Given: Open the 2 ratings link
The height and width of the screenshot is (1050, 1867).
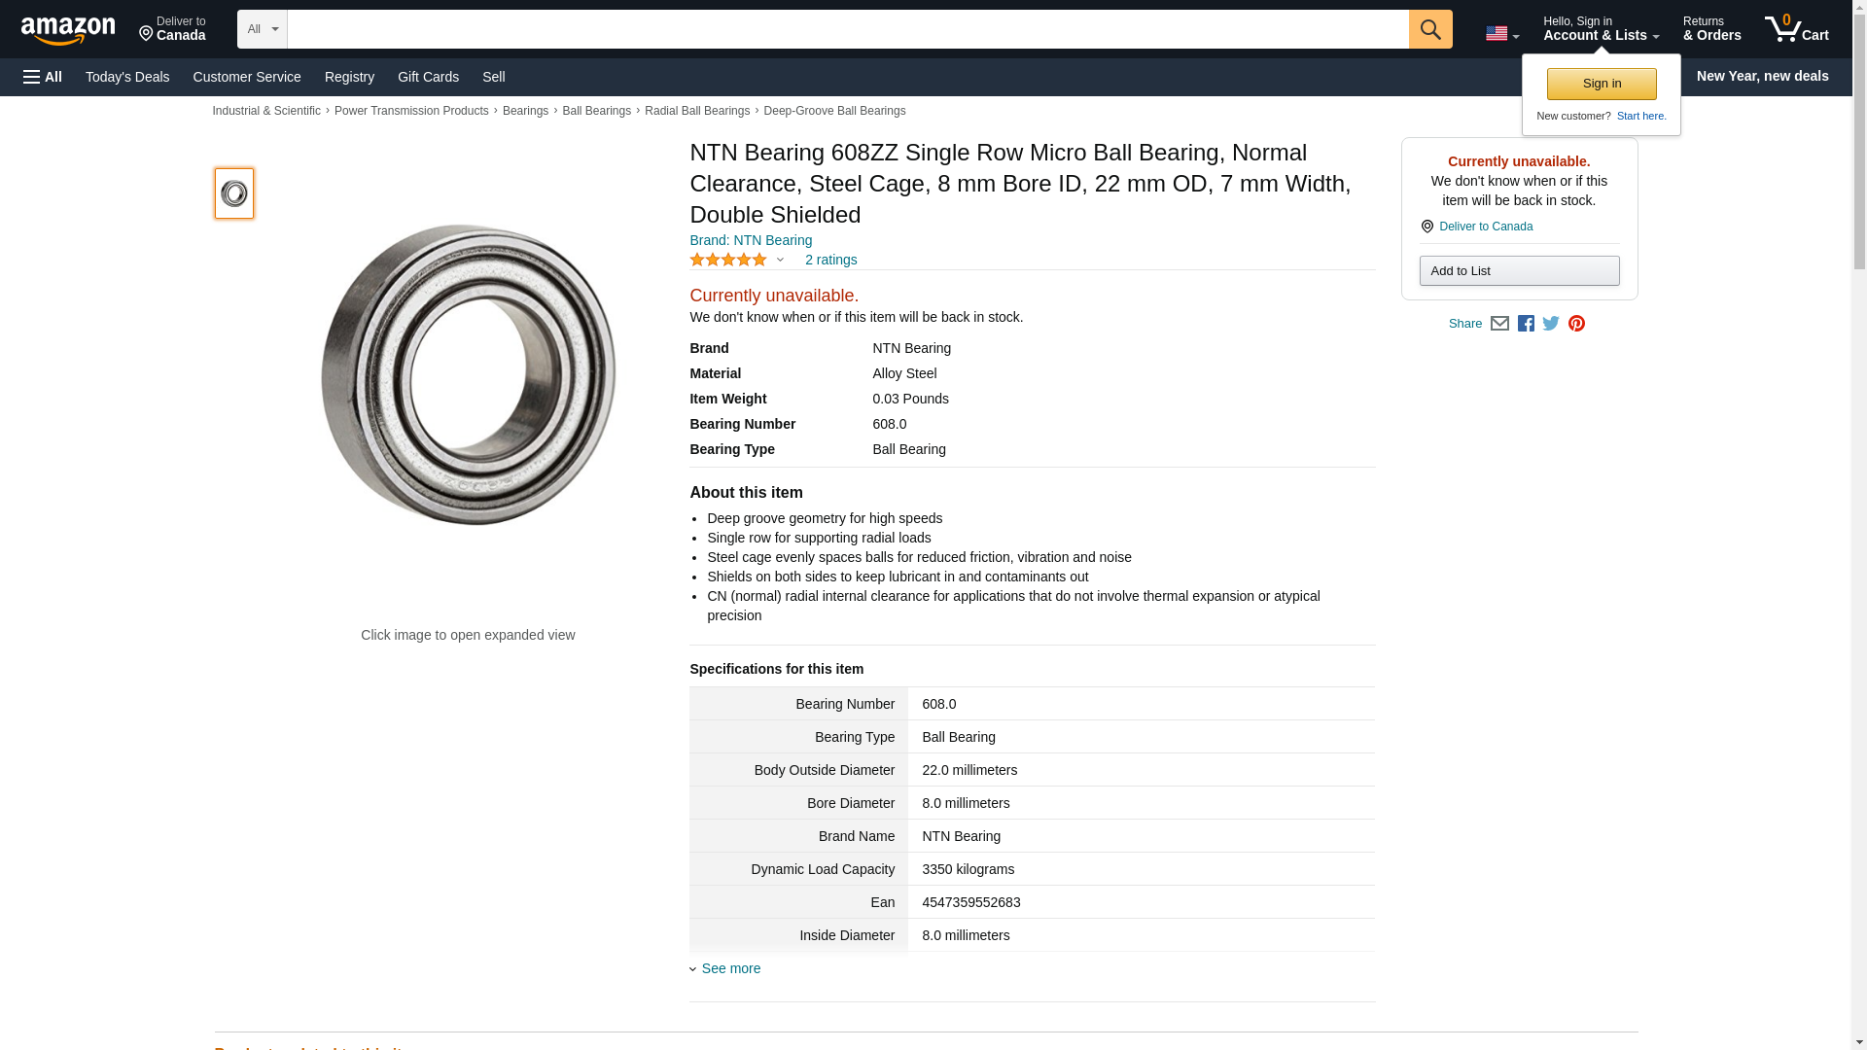Looking at the screenshot, I should click(x=830, y=260).
